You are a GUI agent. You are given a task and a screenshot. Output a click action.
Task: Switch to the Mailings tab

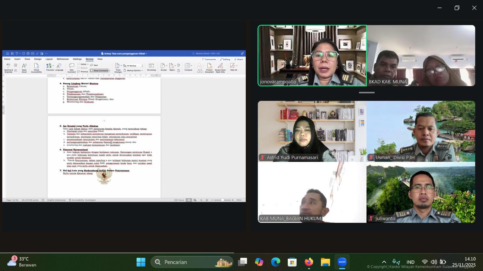(x=77, y=59)
